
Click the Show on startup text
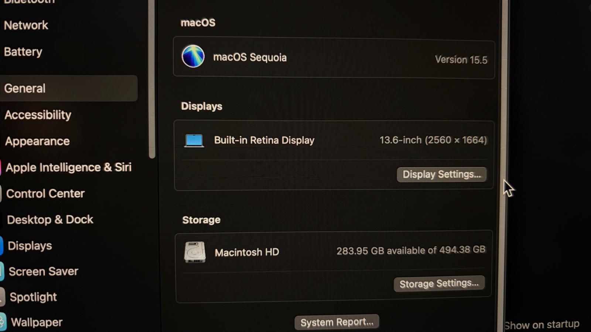pos(542,325)
